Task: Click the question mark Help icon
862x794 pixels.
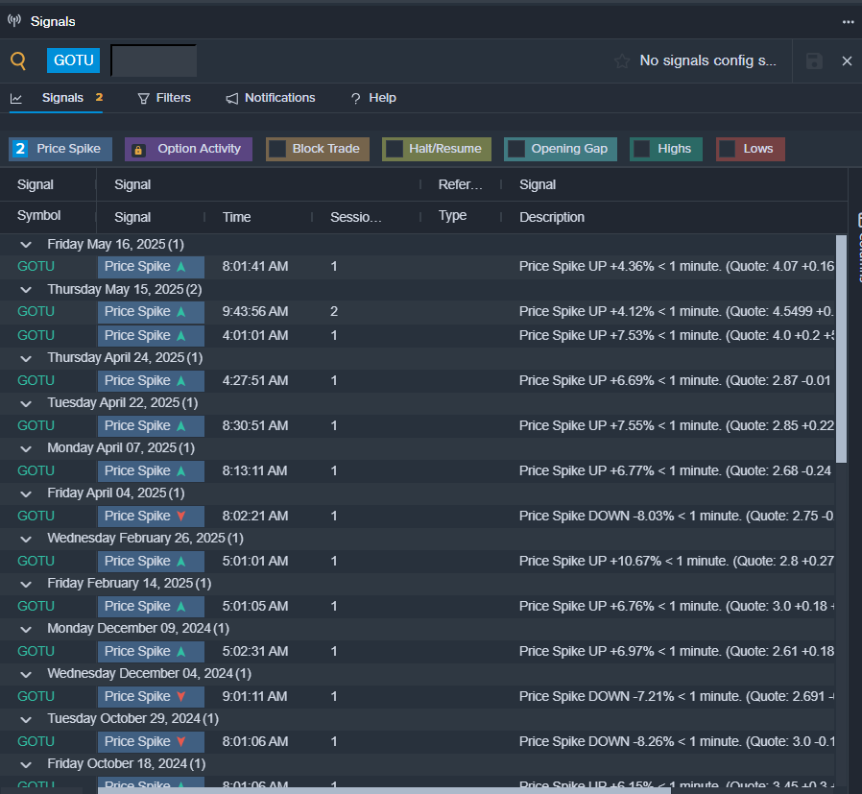Action: pyautogui.click(x=356, y=99)
